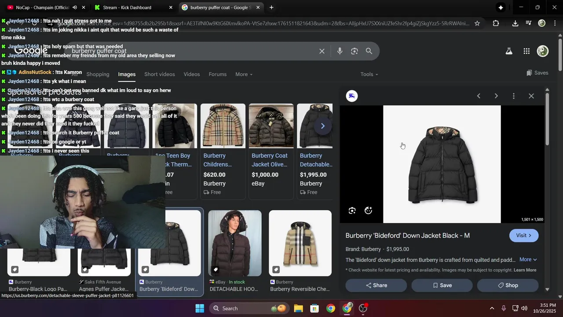Click the sparkle smiley icon on preview
Screen dimensions: 563x317
(x=369, y=210)
